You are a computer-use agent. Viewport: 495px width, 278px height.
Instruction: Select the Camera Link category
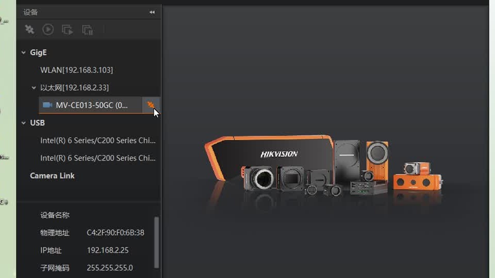(x=52, y=176)
